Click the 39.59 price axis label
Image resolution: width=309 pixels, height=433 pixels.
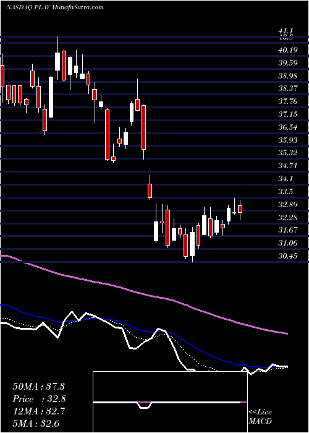pos(288,62)
